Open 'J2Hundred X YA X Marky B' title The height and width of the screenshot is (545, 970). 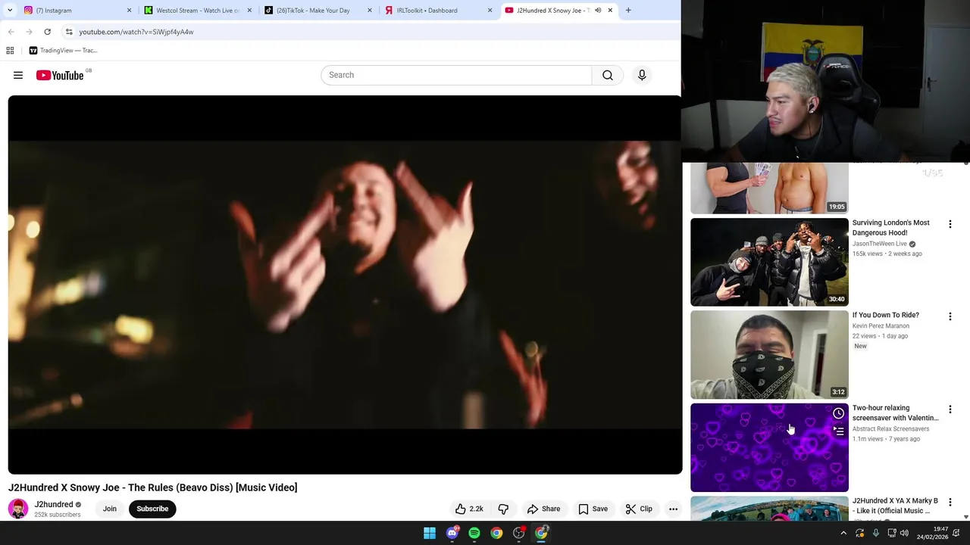click(x=895, y=506)
